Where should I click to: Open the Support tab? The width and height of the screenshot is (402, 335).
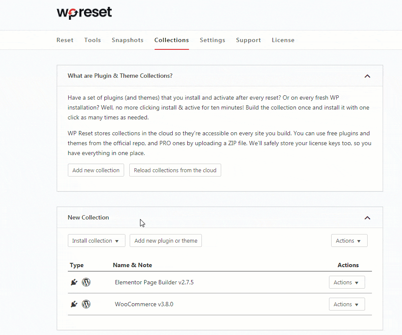pyautogui.click(x=248, y=40)
